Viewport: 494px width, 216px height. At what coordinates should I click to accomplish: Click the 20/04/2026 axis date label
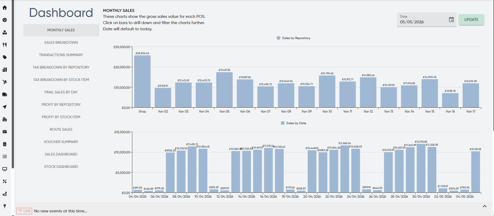pyautogui.click(x=312, y=197)
